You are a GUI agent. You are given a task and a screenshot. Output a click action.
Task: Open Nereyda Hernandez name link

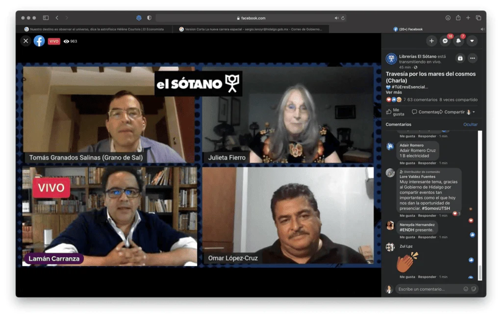point(417,225)
